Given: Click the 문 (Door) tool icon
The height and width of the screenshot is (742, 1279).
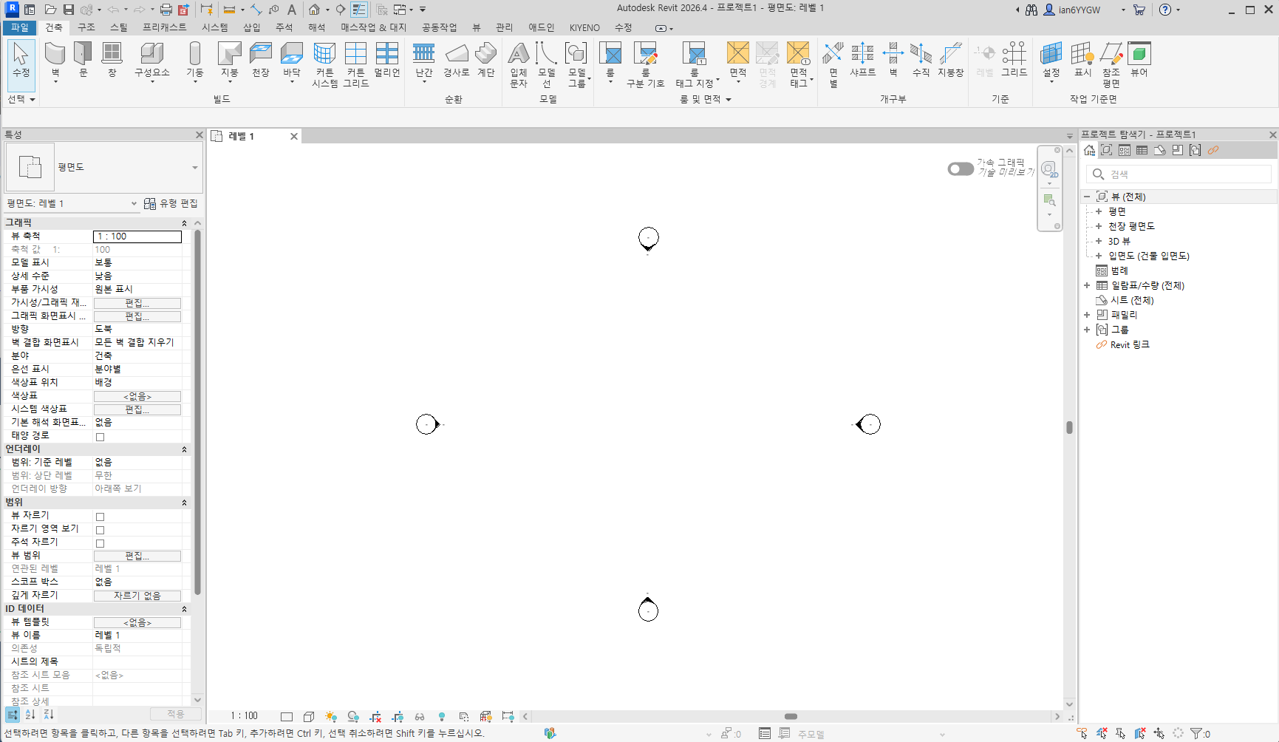Looking at the screenshot, I should [x=83, y=55].
